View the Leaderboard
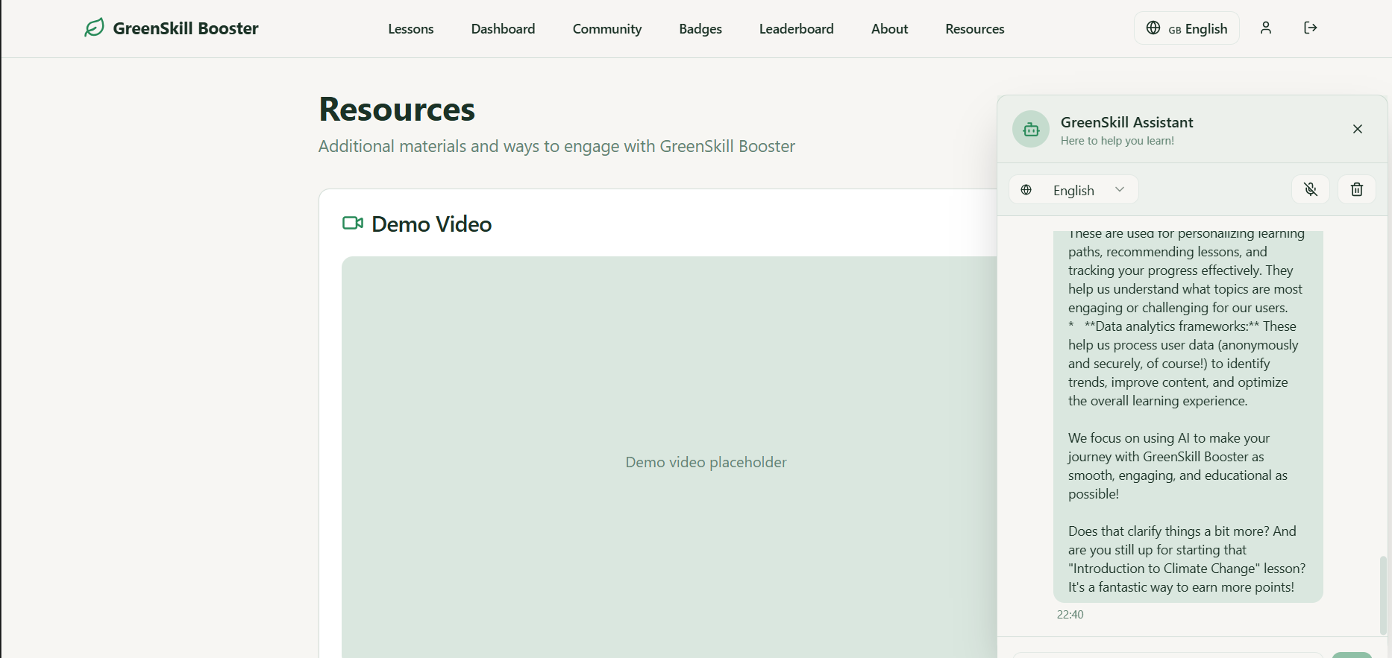Viewport: 1392px width, 658px height. tap(797, 28)
